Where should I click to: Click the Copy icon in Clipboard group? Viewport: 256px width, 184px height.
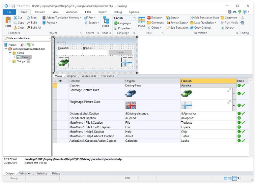click(x=15, y=23)
